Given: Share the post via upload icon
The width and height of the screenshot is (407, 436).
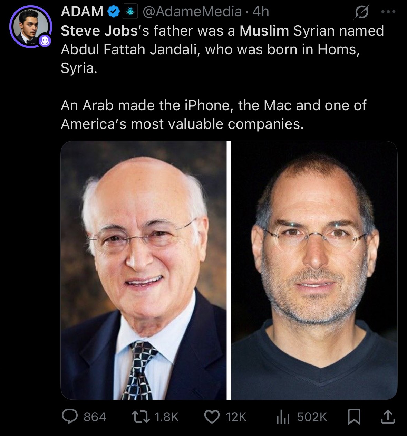Looking at the screenshot, I should tap(388, 417).
